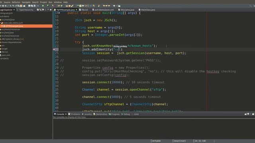Switch to the Declaration tab
The image size is (255, 143).
(100, 114)
